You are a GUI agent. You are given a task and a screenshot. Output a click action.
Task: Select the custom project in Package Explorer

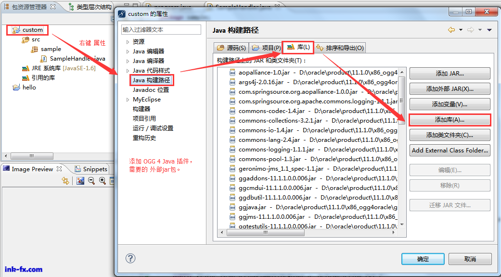tap(33, 30)
